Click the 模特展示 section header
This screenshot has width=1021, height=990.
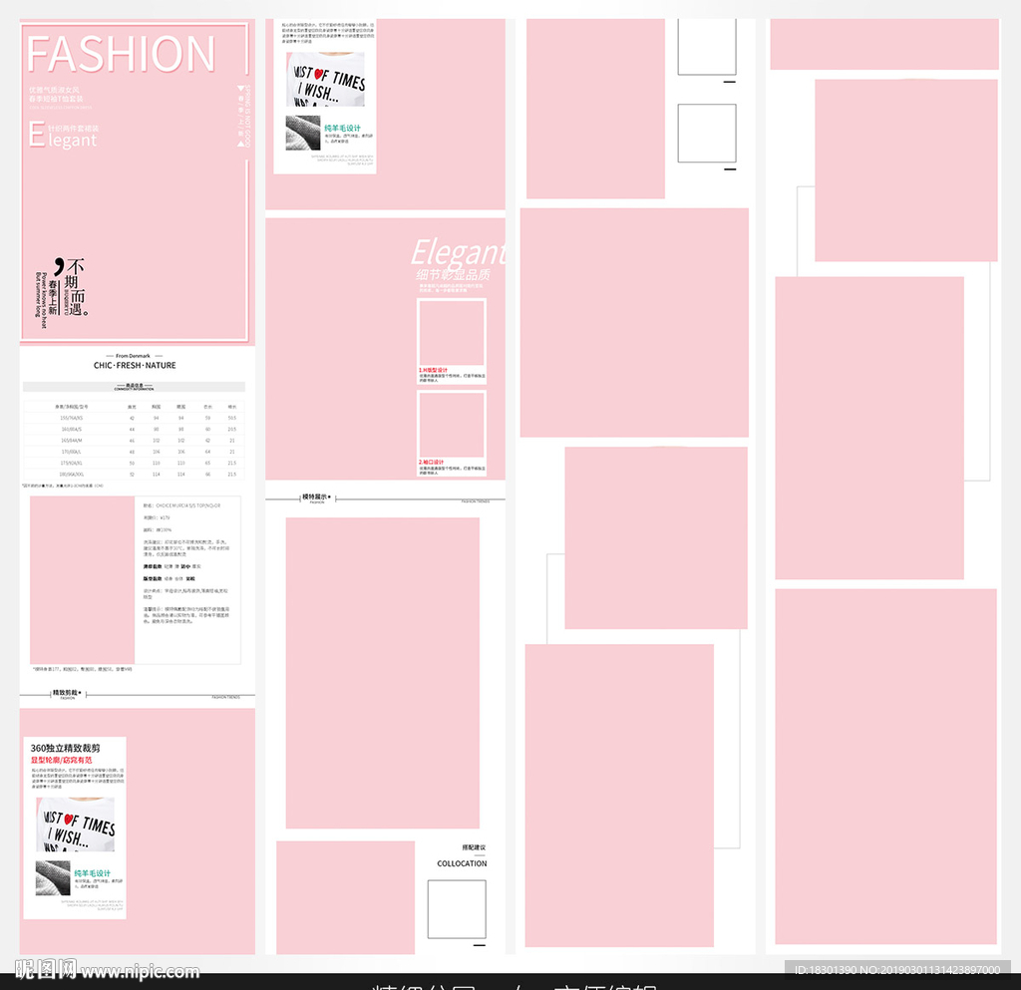[x=317, y=497]
